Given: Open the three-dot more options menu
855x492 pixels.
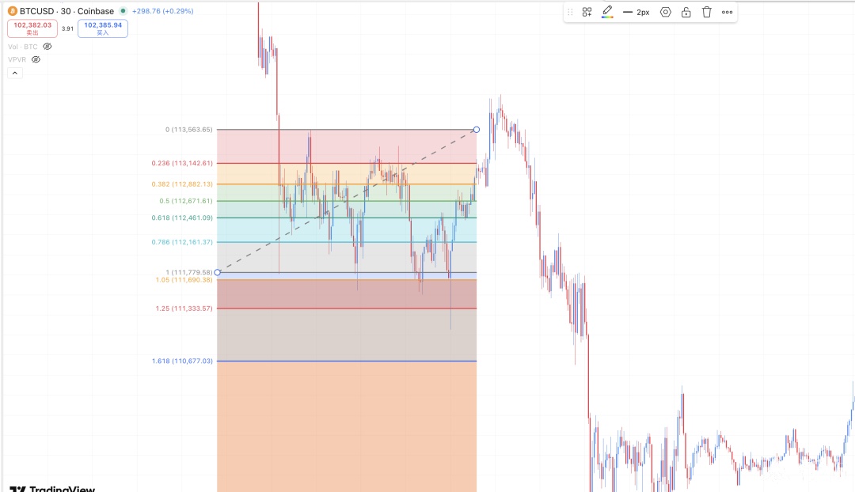Looking at the screenshot, I should (727, 12).
